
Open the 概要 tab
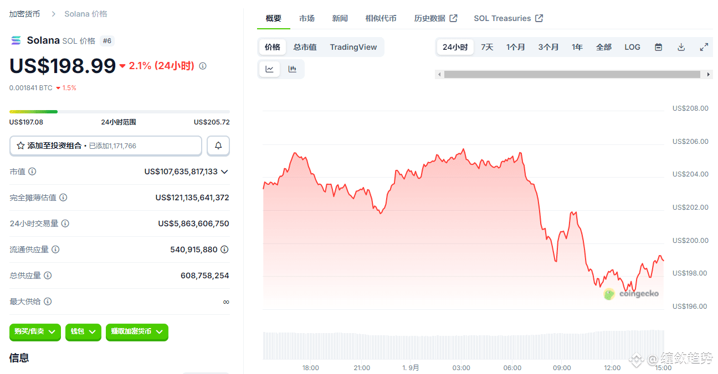[274, 18]
